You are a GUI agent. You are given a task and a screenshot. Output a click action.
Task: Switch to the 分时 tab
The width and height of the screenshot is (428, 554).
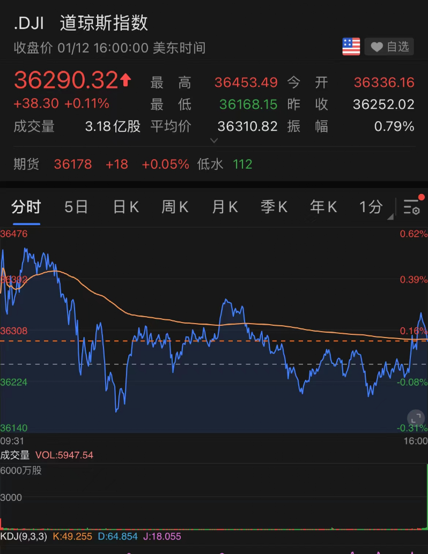(26, 207)
